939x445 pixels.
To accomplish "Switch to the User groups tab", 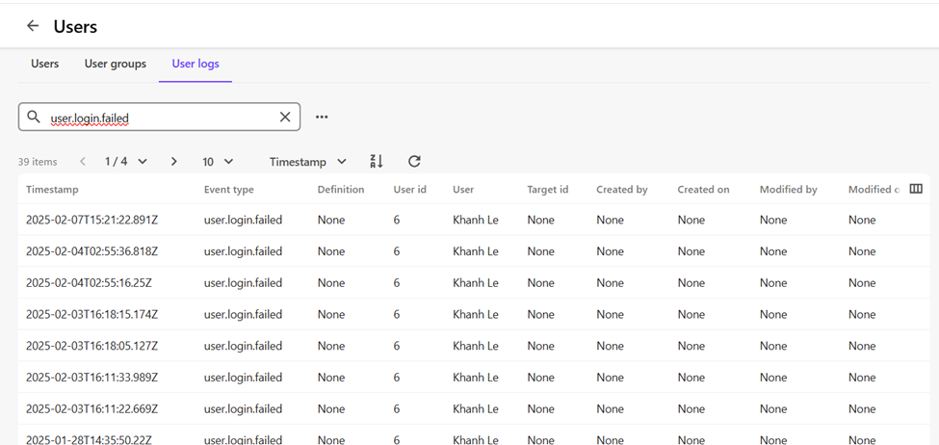I will tap(116, 64).
